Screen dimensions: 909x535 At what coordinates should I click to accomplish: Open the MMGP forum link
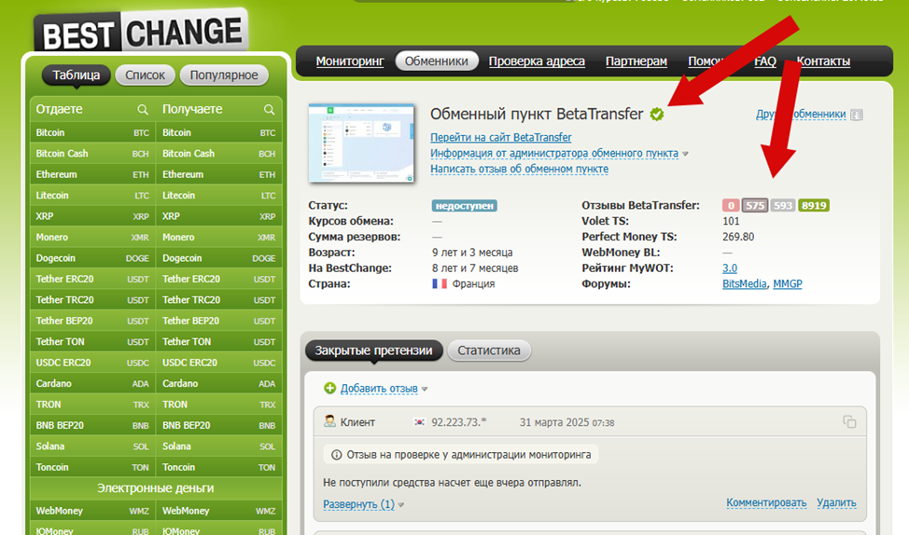[788, 283]
